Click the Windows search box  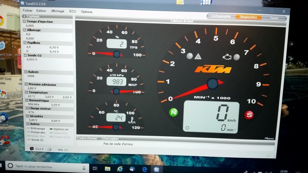coord(47,166)
